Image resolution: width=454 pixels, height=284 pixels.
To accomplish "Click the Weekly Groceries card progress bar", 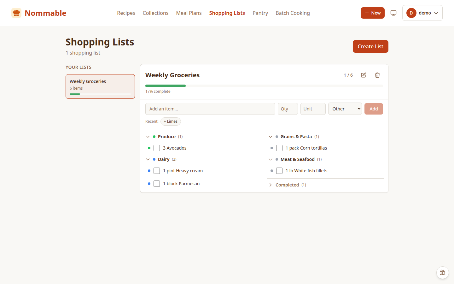I will click(100, 94).
